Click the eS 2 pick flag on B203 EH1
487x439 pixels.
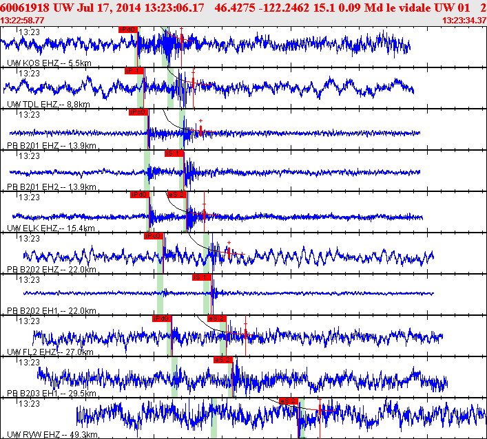click(223, 360)
